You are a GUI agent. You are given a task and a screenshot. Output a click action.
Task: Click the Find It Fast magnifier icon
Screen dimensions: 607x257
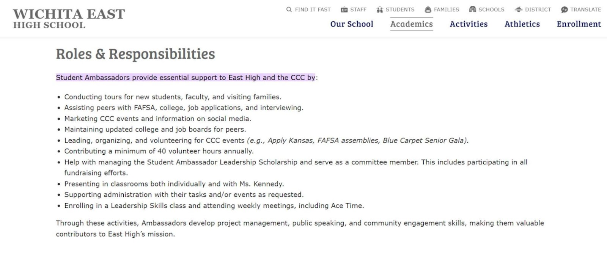pos(289,9)
